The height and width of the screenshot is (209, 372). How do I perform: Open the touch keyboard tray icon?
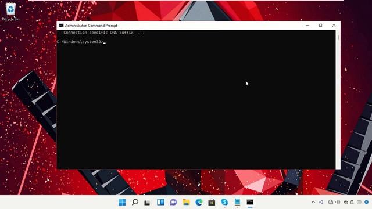[359, 202]
